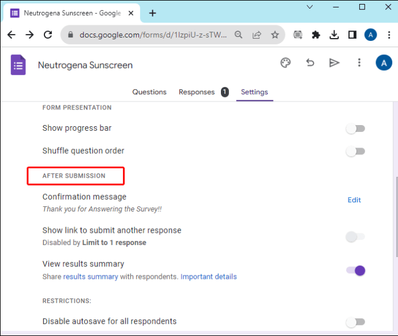Enable Disable autosave for all respondents

pos(355,322)
